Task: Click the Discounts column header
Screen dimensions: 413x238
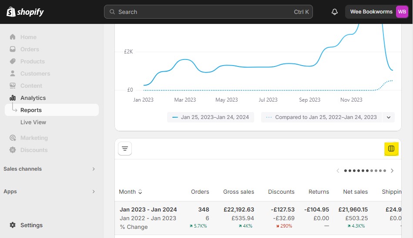Action: pos(281,192)
